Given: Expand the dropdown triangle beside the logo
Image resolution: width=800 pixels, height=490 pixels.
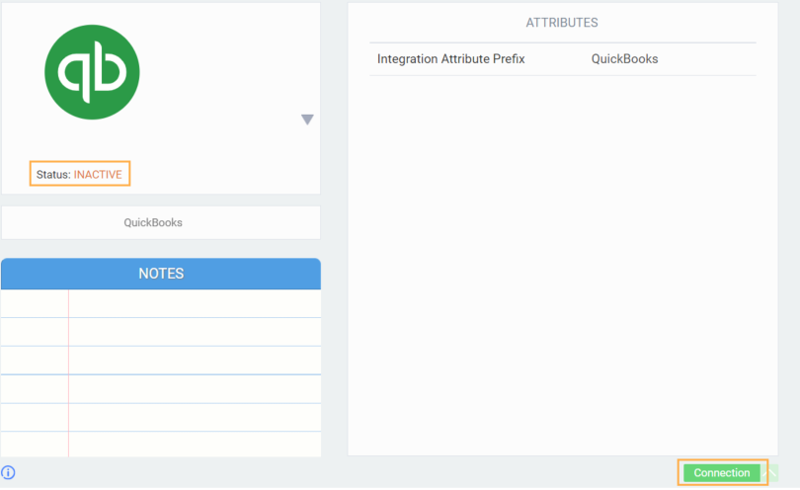Looking at the screenshot, I should click(307, 120).
